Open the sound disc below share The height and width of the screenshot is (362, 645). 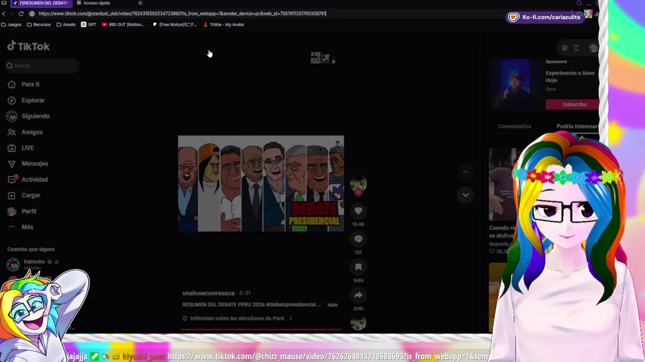coord(358,323)
